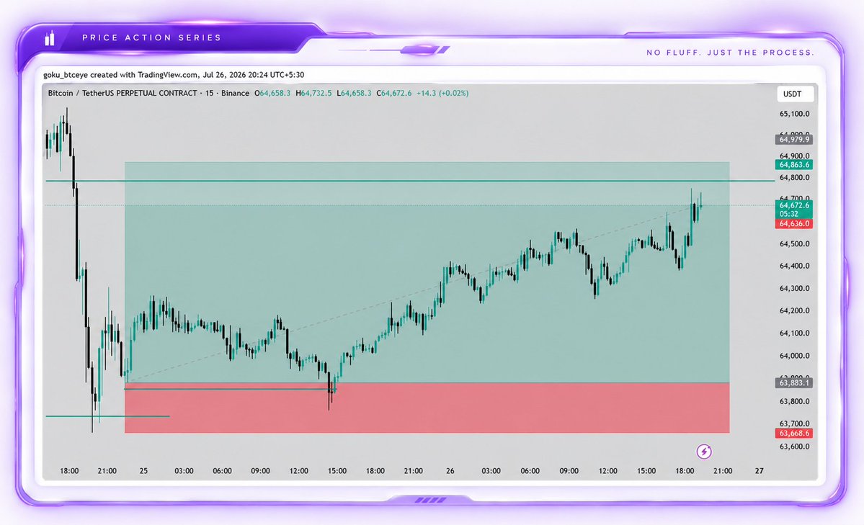This screenshot has width=864, height=525.
Task: Click the candlestick logo beside Price Action Series
Action: point(50,38)
